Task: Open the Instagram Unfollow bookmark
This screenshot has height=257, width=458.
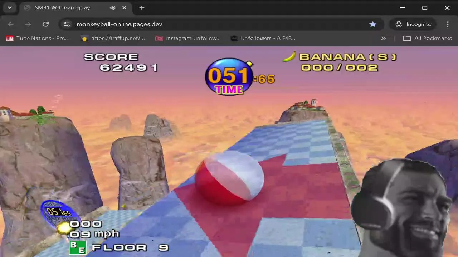Action: point(188,38)
